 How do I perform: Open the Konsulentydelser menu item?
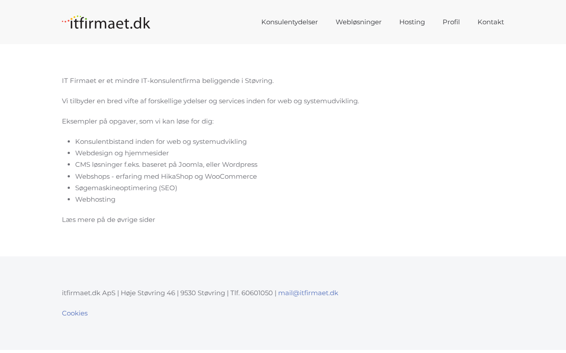[x=289, y=22]
